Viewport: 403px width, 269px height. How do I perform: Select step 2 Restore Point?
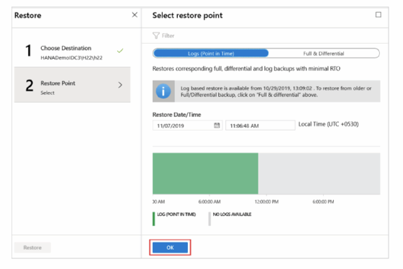click(x=72, y=85)
